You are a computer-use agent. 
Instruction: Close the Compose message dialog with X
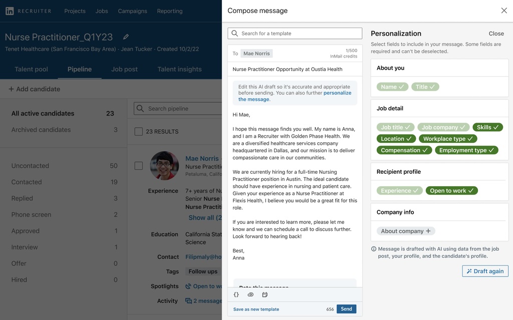(x=504, y=11)
